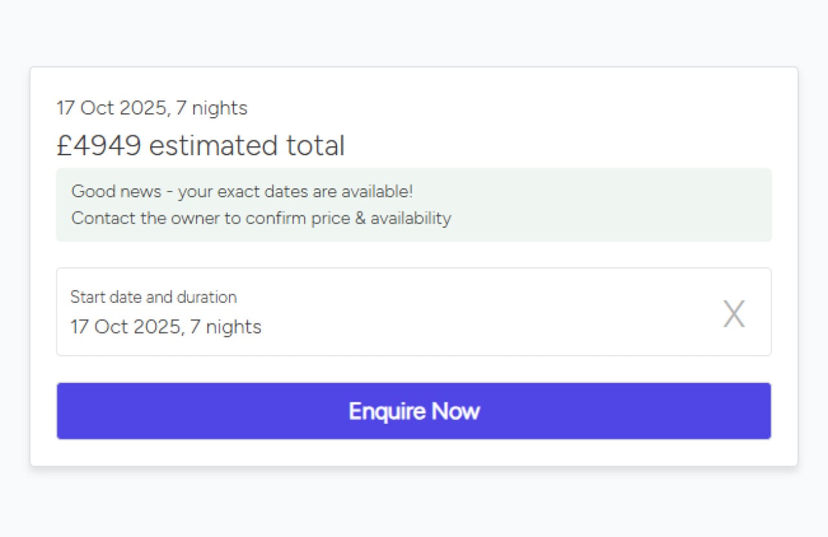Screen dimensions: 828x537
Task: Click the field showing 17 Oct 2025
Action: coord(166,327)
